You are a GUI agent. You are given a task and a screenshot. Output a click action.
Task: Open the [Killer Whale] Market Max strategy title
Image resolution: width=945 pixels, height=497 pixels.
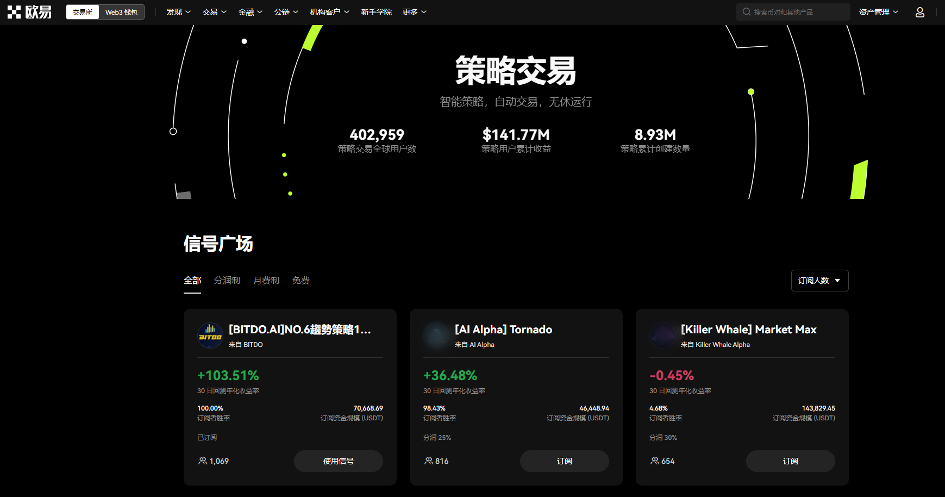coord(748,330)
